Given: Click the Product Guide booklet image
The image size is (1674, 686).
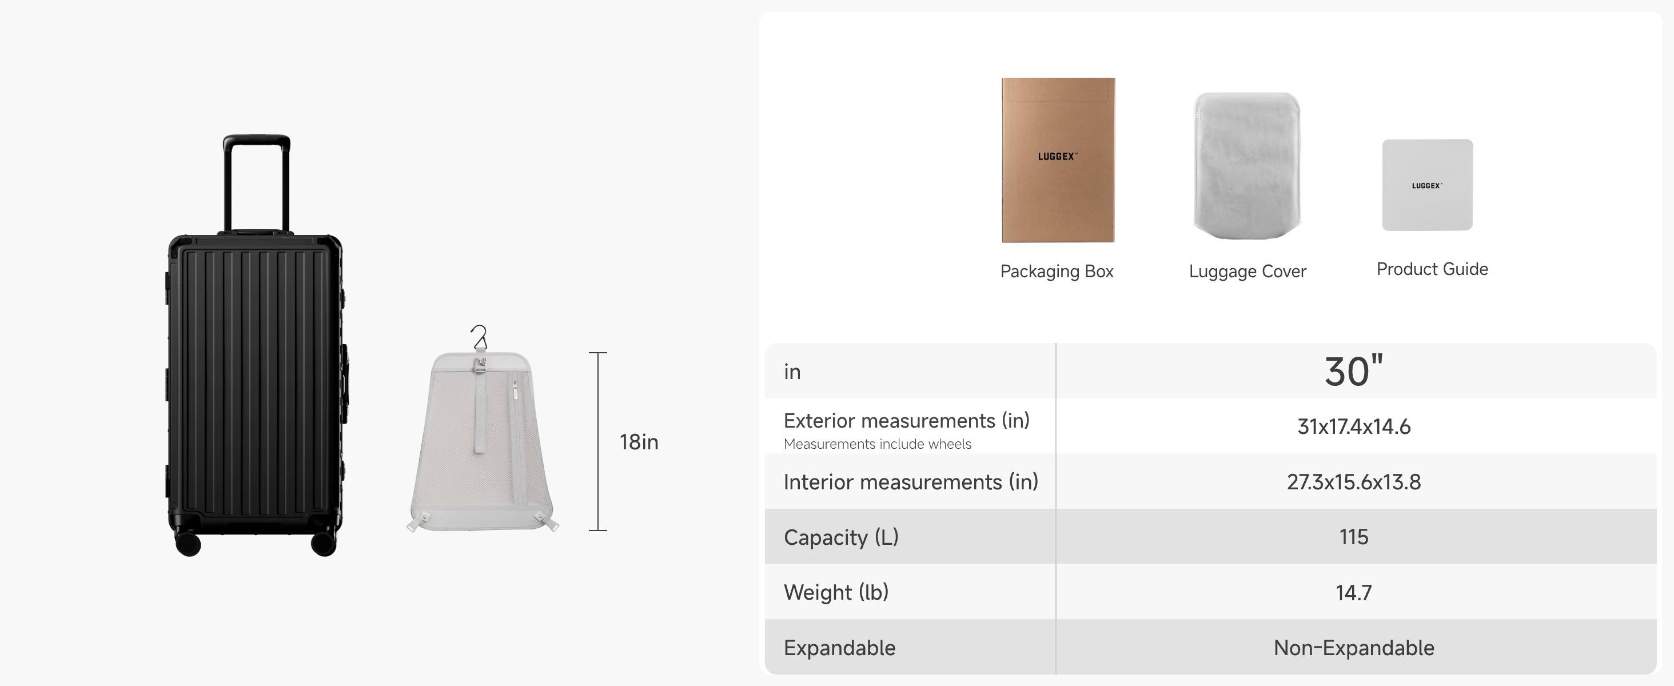Looking at the screenshot, I should (x=1427, y=185).
